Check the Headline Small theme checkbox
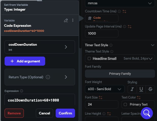The width and height of the screenshot is (157, 121). click(89, 59)
